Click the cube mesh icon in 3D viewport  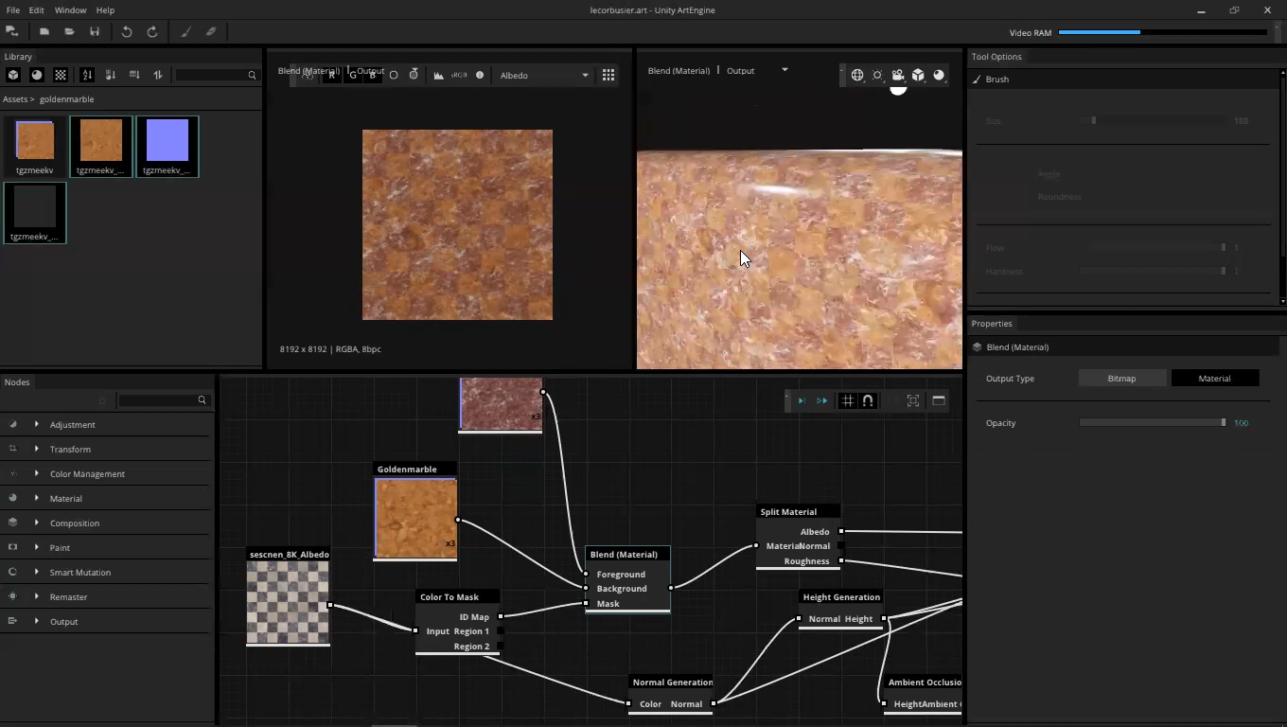tap(918, 75)
